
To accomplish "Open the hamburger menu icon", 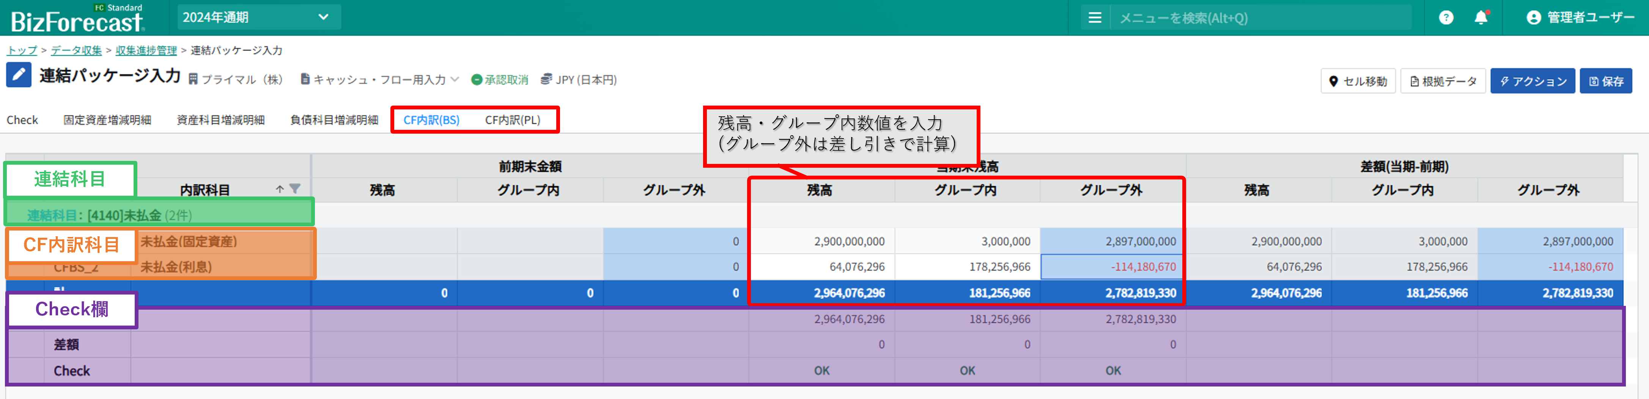I will pyautogui.click(x=1095, y=18).
